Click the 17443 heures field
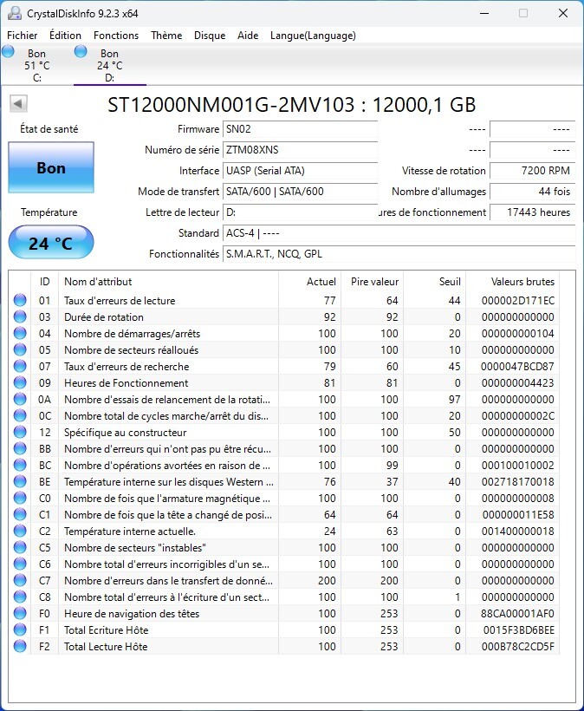 coord(533,212)
